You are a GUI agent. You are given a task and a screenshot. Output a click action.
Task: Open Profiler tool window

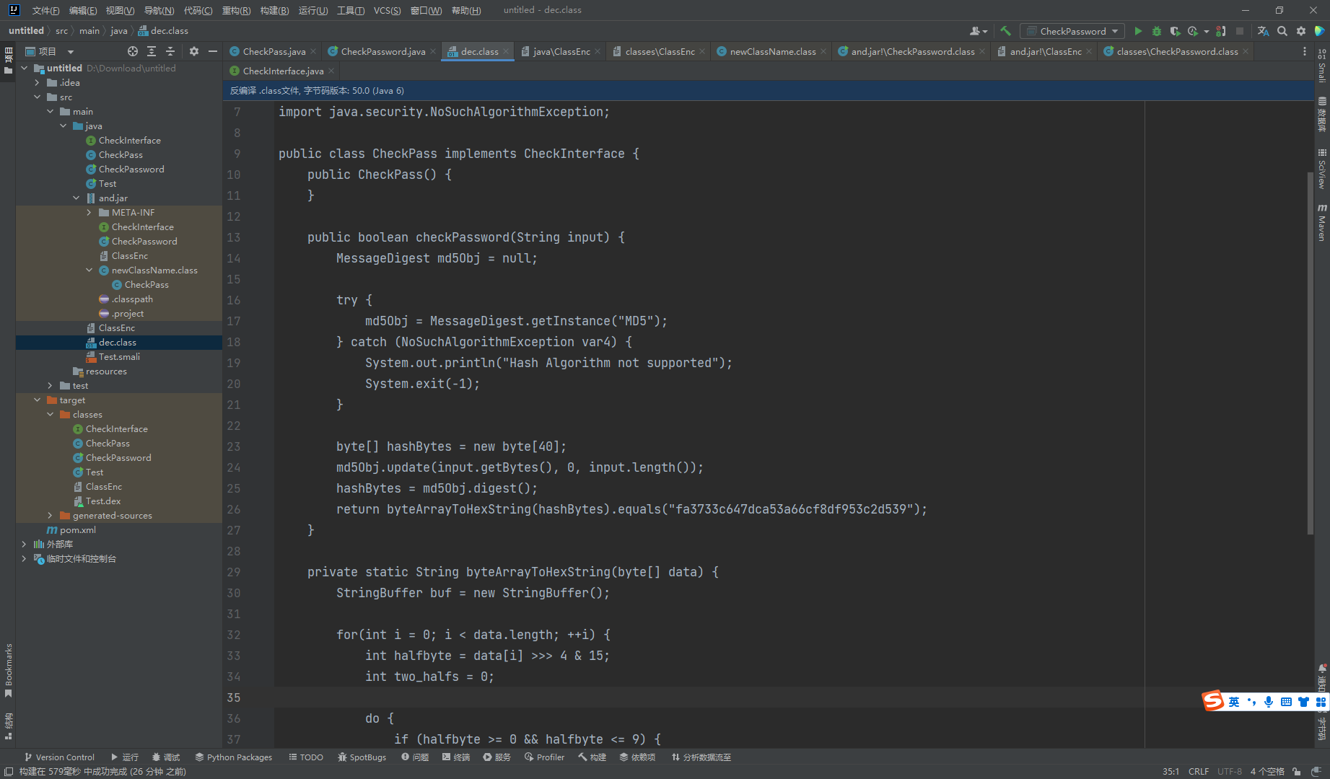tap(544, 757)
